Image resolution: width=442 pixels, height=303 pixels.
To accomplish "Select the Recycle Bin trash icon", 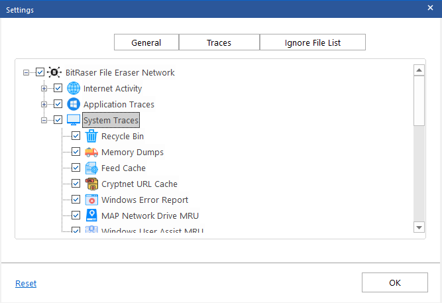I will (91, 136).
